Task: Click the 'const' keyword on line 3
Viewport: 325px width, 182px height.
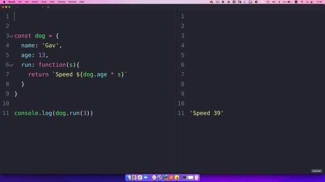Action: pyautogui.click(x=23, y=36)
